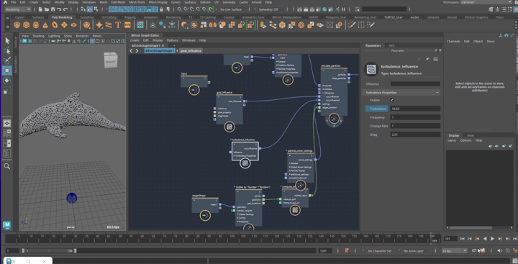Click the Redo arrow in status line
The height and width of the screenshot is (264, 518).
(x=65, y=9)
